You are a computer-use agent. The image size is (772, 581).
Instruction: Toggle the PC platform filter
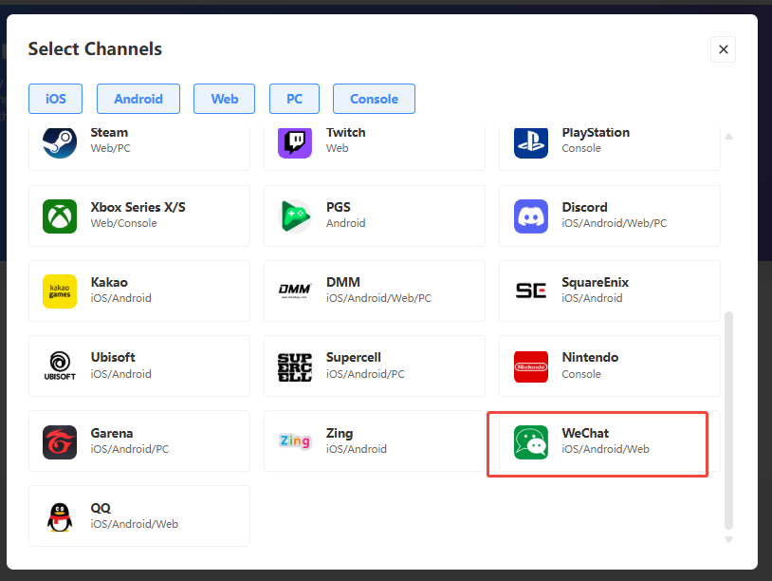click(x=294, y=99)
